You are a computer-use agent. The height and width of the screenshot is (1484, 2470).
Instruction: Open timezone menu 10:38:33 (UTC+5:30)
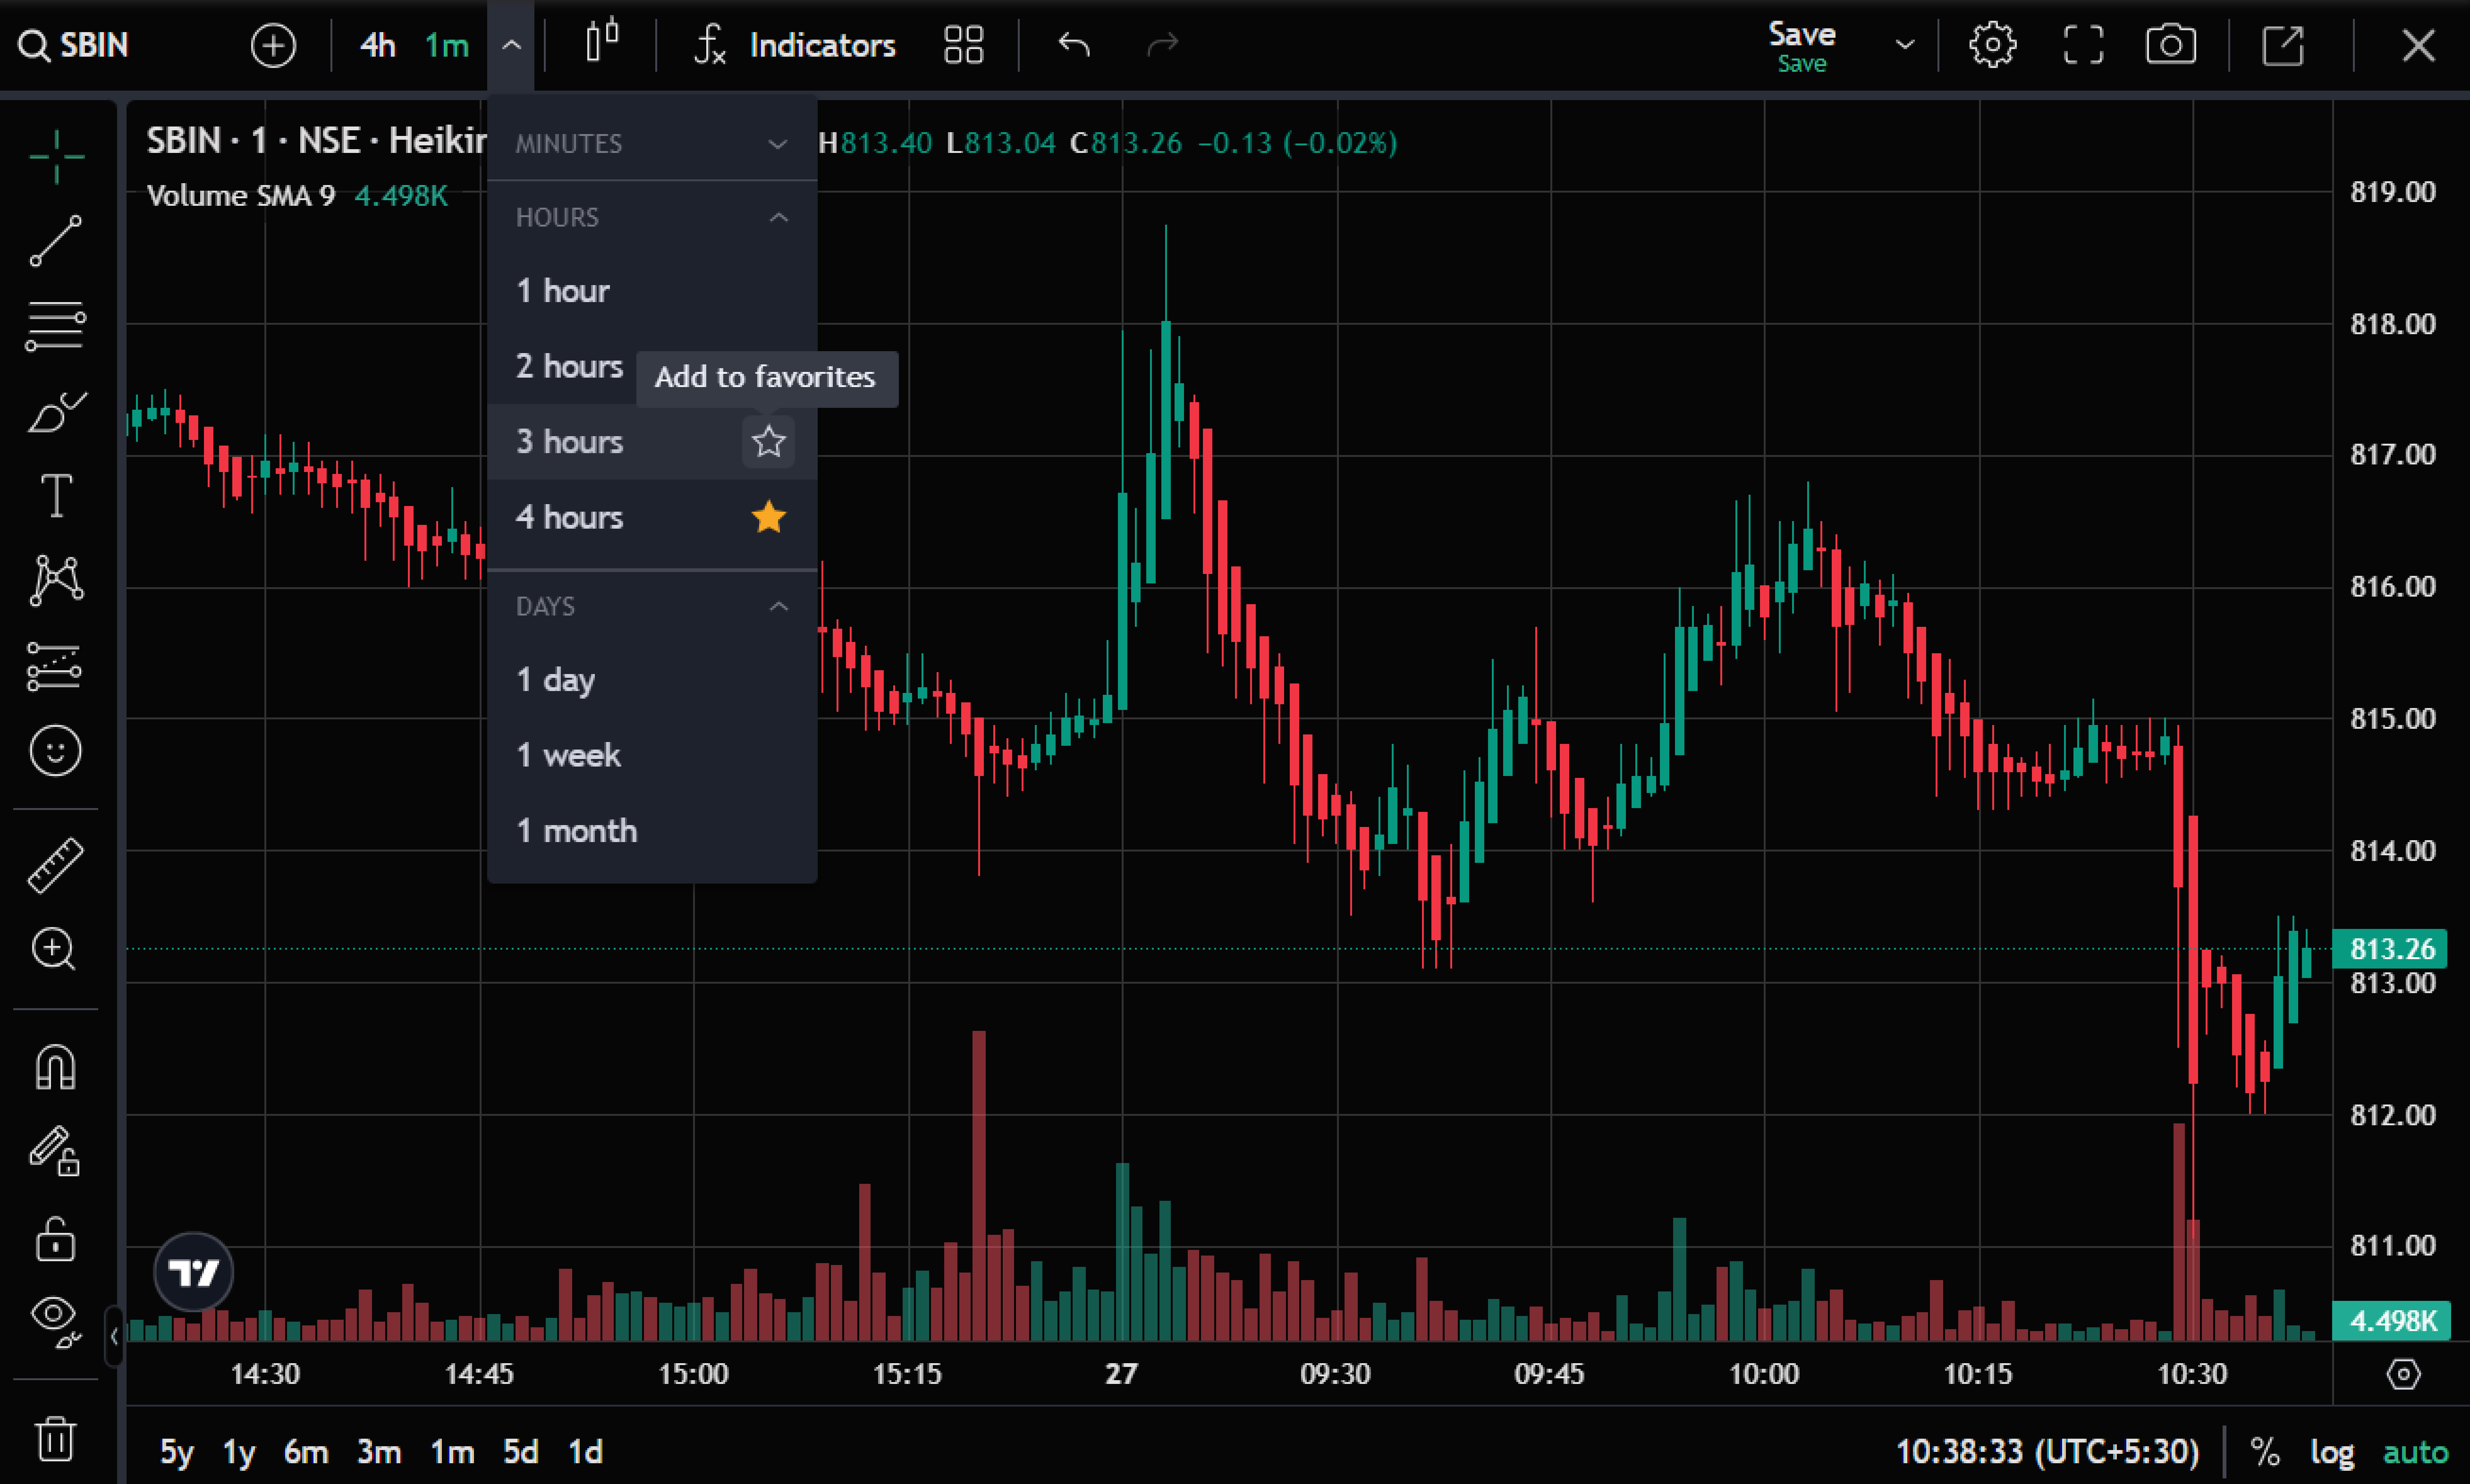coord(2047,1451)
